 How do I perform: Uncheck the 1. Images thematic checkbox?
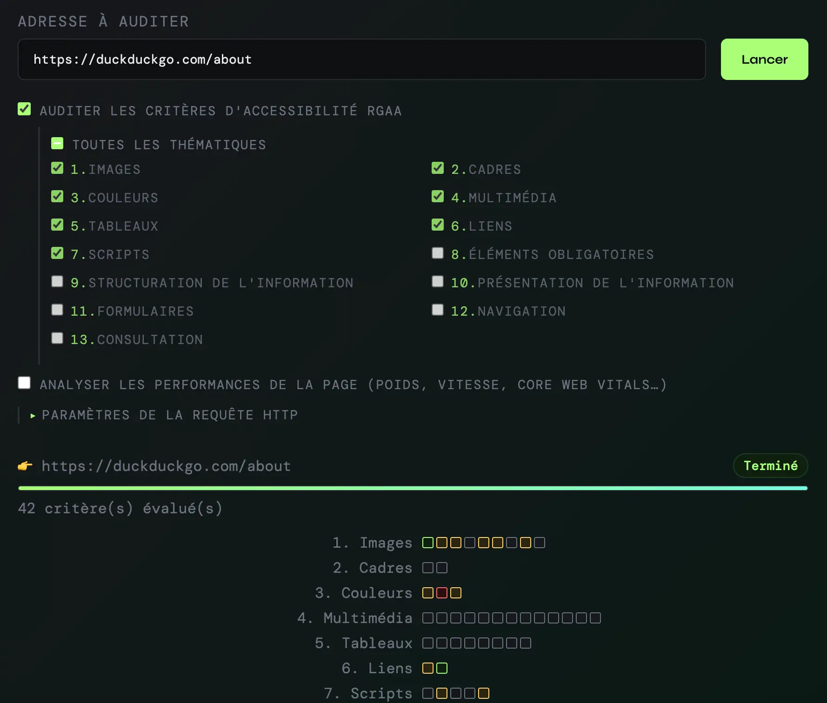57,168
